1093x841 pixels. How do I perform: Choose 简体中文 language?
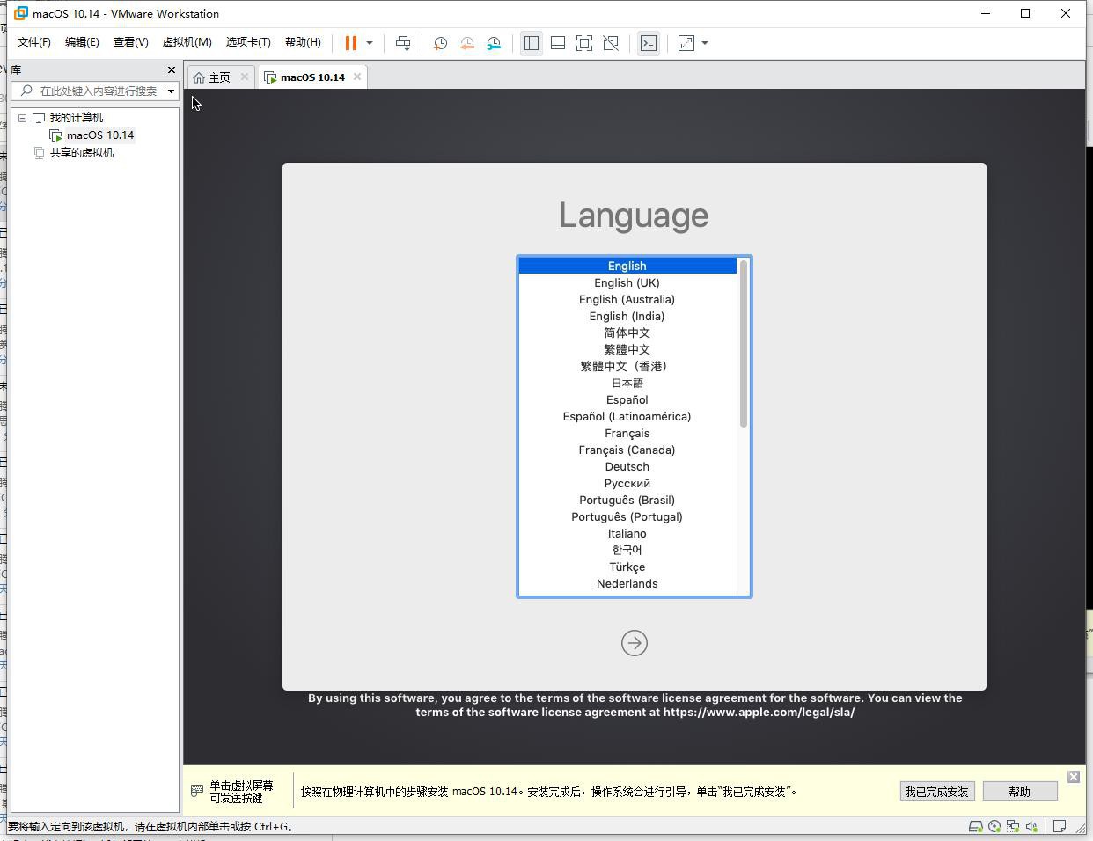tap(627, 333)
